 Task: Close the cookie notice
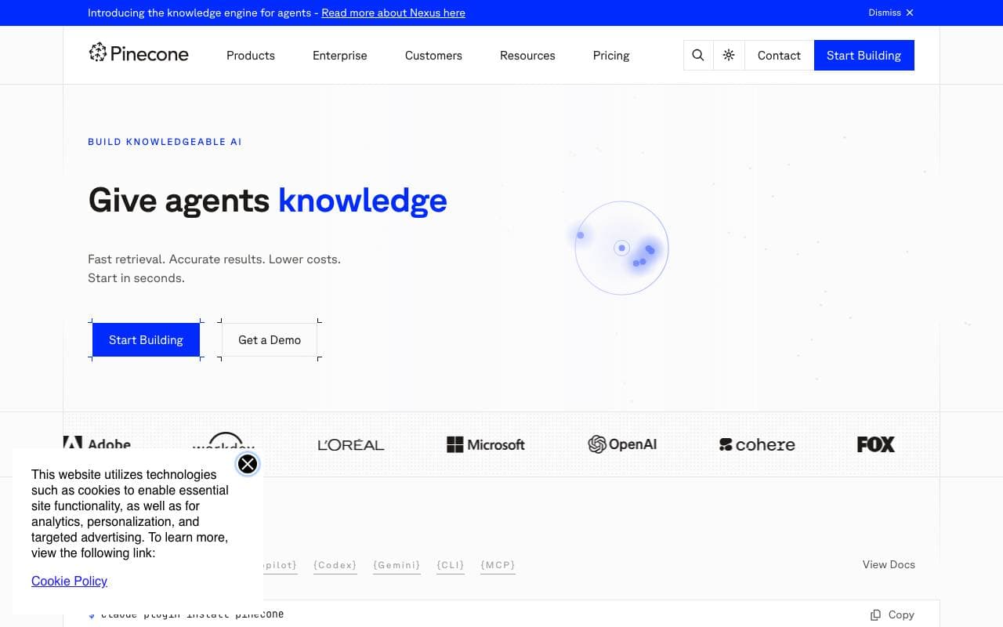(248, 464)
